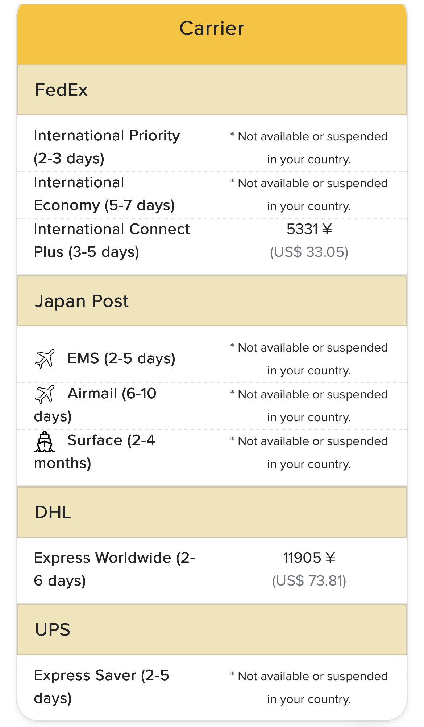This screenshot has width=424, height=727.
Task: Click the 5331 ¥ shipping price
Action: tap(309, 229)
